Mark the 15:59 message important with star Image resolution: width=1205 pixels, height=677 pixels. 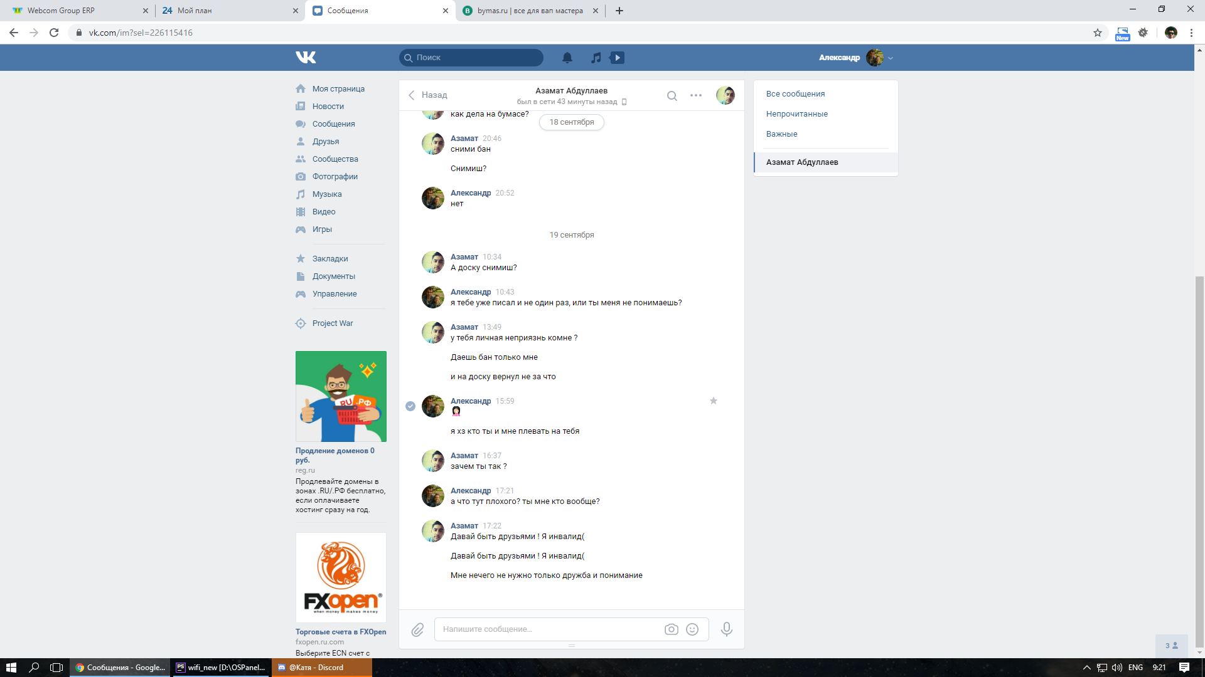point(713,401)
